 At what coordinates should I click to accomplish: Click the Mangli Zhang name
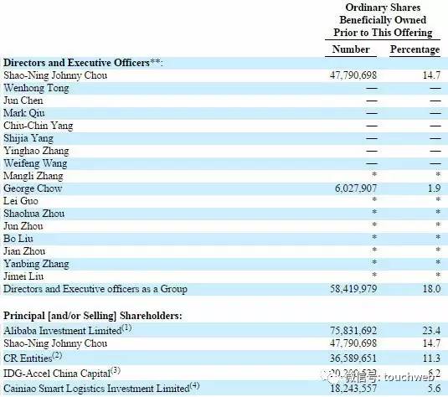coord(33,176)
